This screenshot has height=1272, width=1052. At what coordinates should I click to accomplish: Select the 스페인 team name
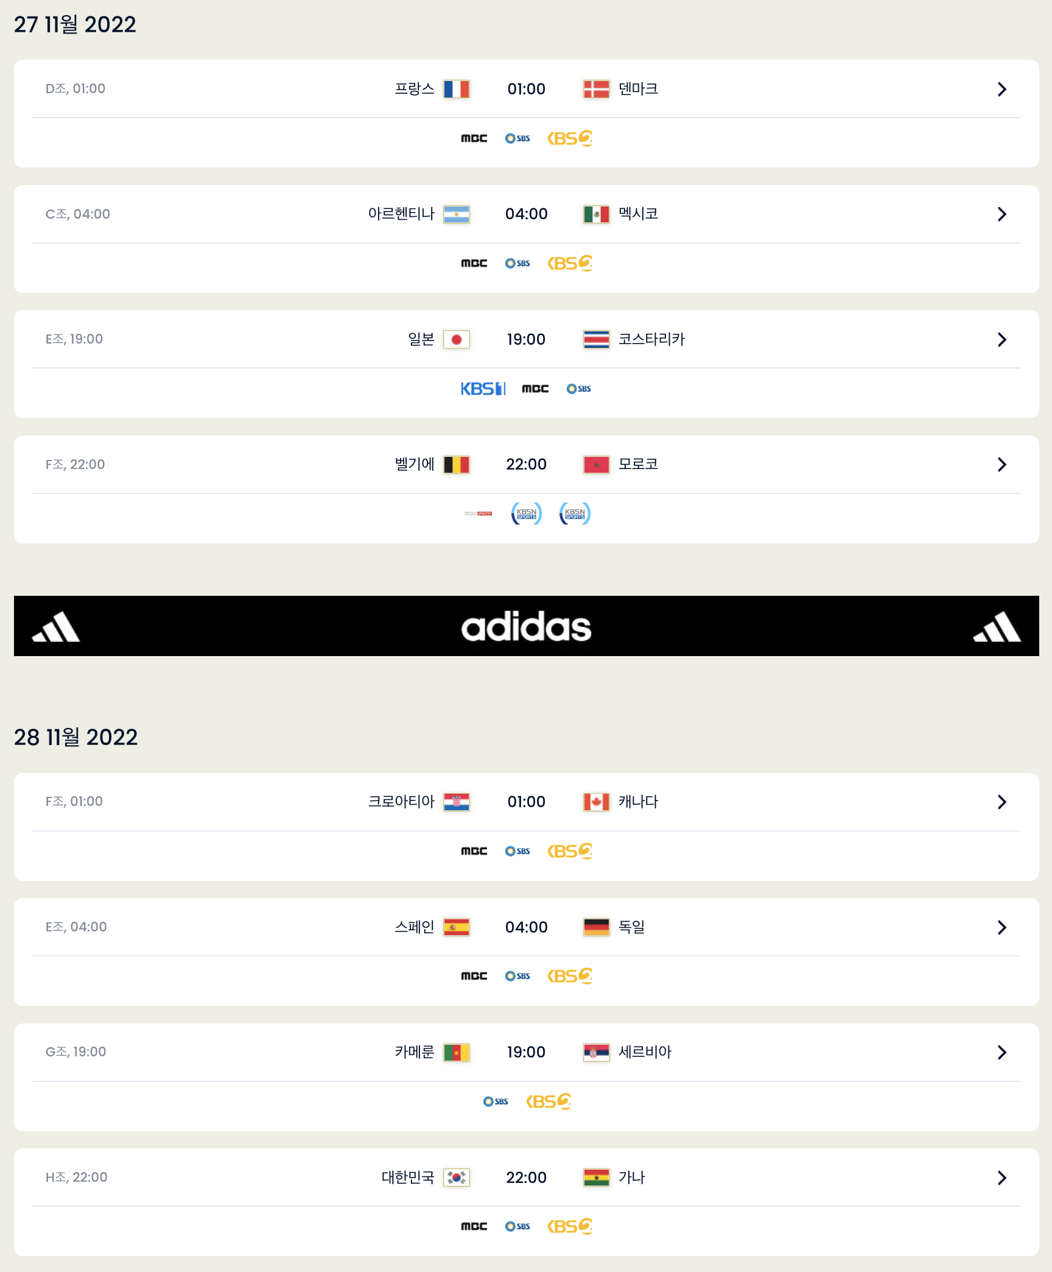[415, 927]
